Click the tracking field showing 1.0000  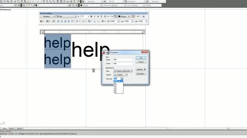(x=127, y=21)
